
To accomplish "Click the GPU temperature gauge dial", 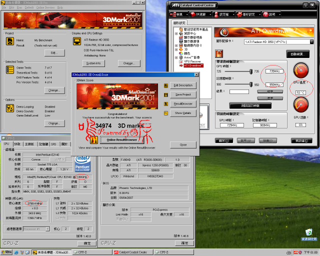I will click(301, 70).
